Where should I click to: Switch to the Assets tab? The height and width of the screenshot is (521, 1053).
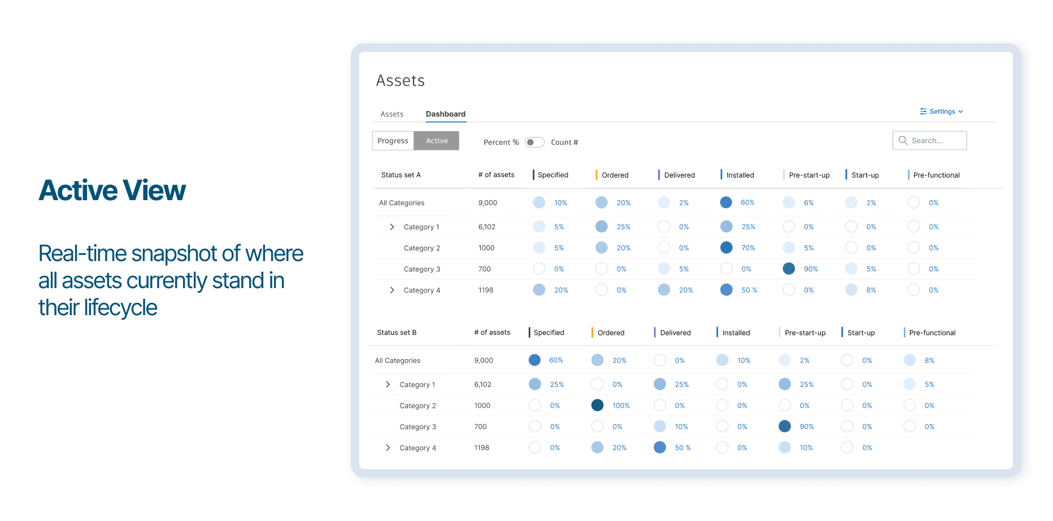coord(391,114)
